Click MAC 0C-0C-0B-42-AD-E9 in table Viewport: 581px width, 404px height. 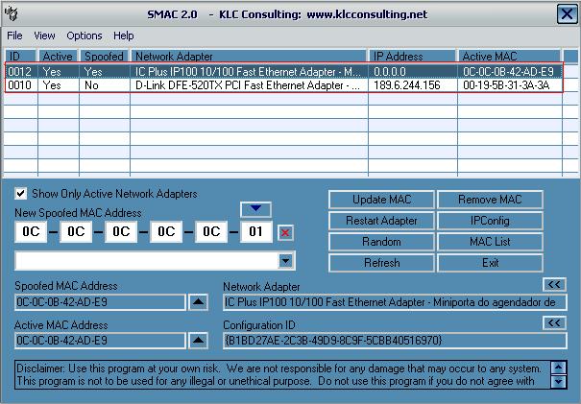click(508, 71)
